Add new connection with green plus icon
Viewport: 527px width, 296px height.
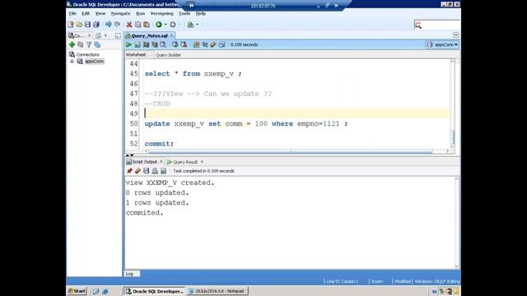(x=72, y=44)
